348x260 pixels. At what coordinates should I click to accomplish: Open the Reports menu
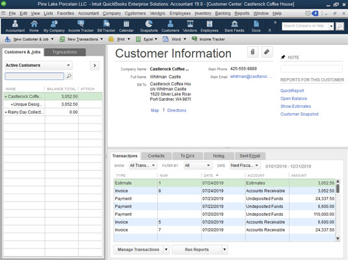click(x=242, y=13)
